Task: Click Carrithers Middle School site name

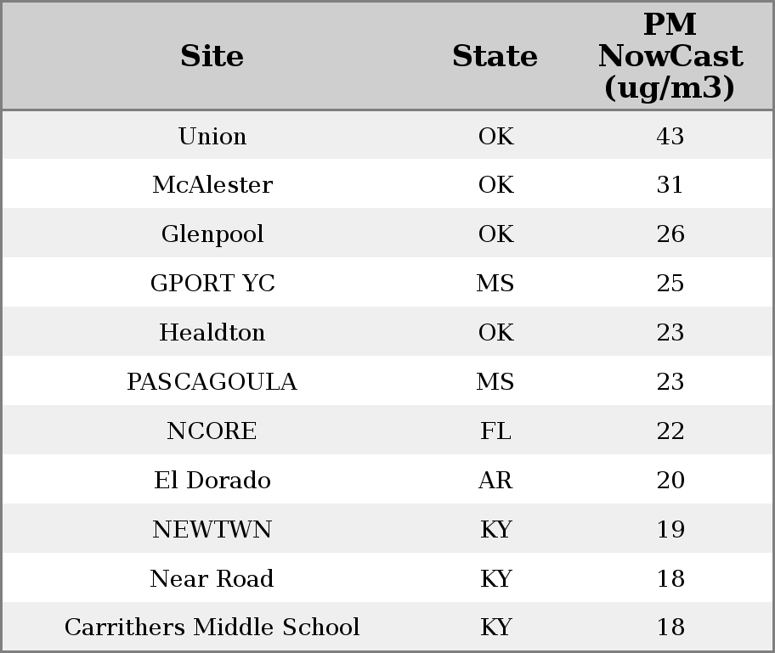Action: [x=212, y=627]
